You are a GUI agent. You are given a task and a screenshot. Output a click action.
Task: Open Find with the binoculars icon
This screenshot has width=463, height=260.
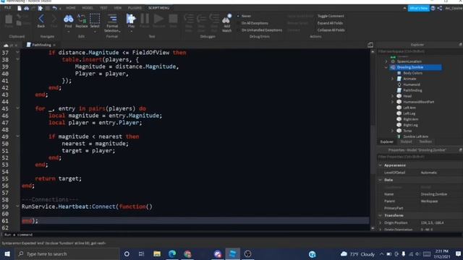(x=68, y=19)
